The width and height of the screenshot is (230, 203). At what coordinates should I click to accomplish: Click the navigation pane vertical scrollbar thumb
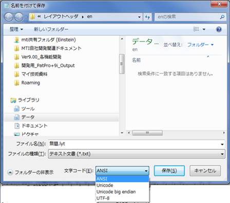(x=122, y=64)
